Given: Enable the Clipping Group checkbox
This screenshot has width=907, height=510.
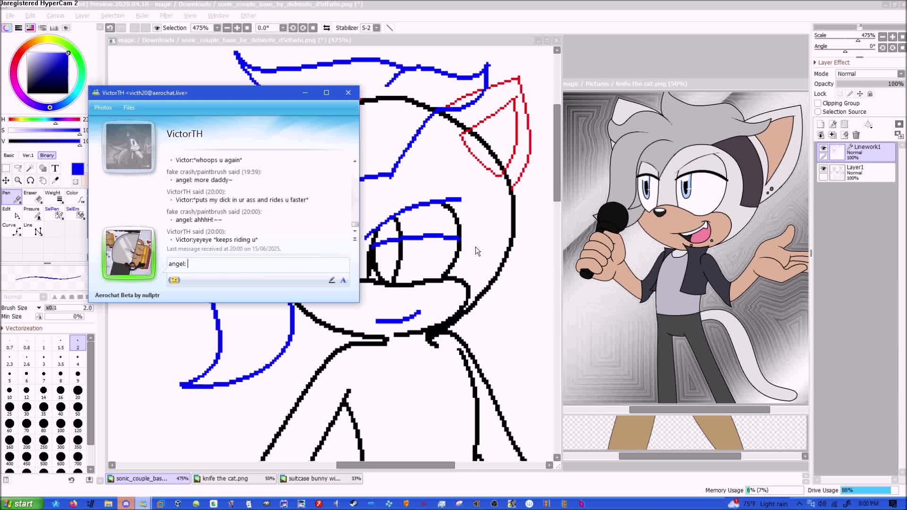Looking at the screenshot, I should 818,103.
